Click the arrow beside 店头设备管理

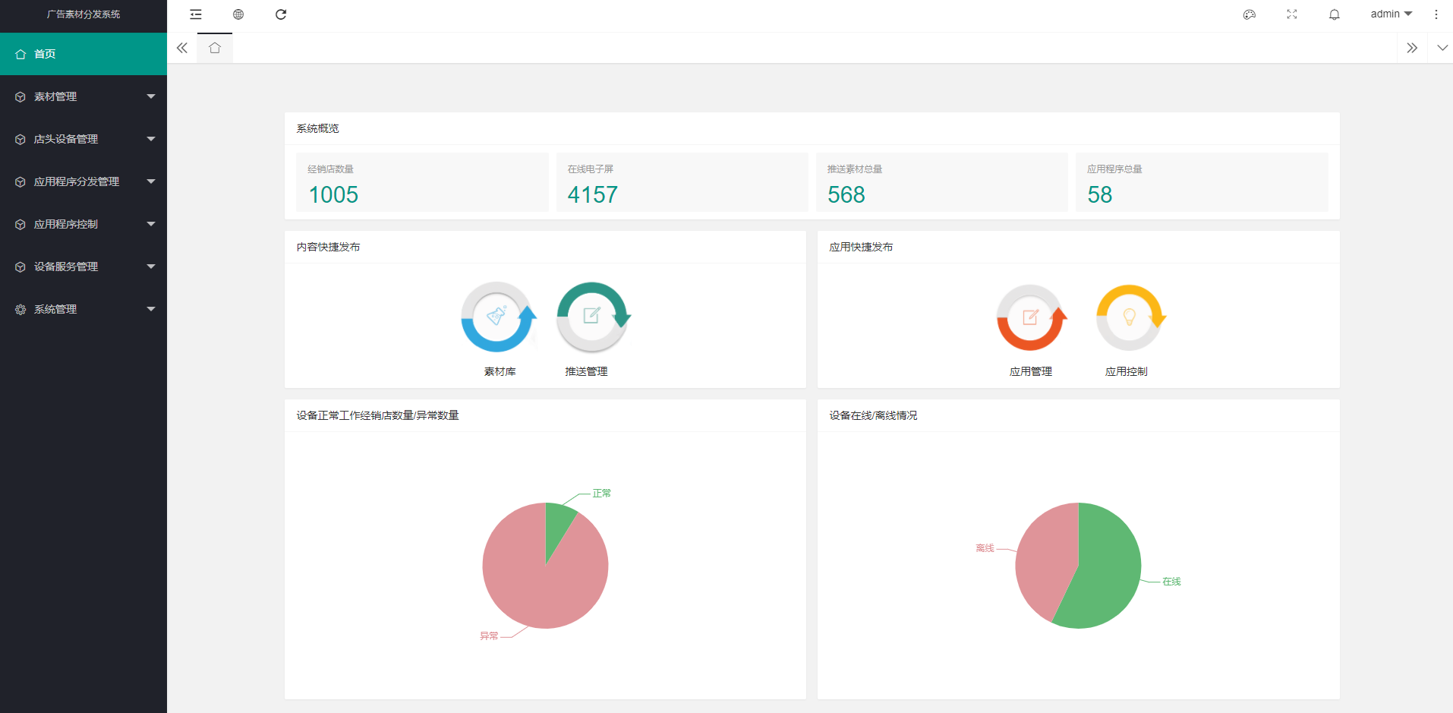click(151, 139)
